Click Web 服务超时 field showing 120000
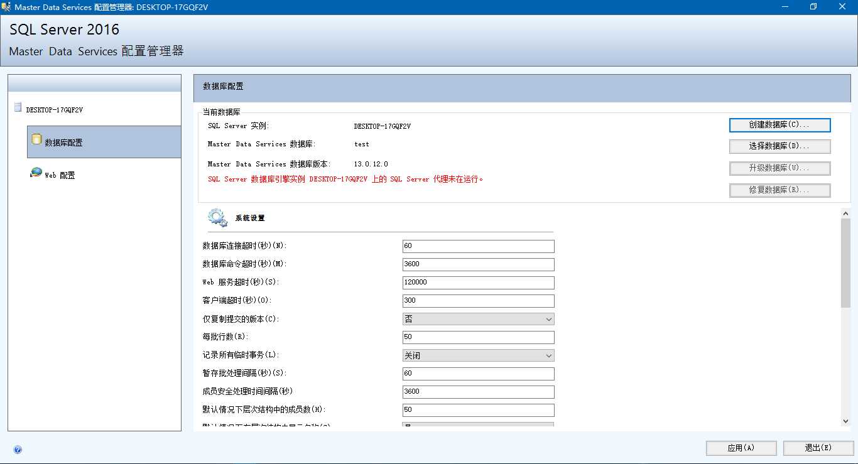Screen dimensions: 858x464 [478, 283]
